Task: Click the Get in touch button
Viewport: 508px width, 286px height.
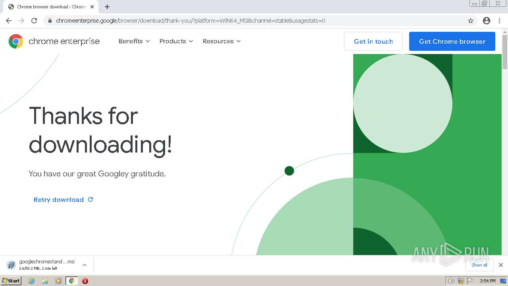Action: [373, 41]
